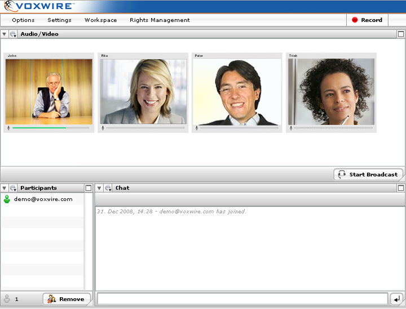This screenshot has height=309, width=406.
Task: Click the name label Trish
Action: tap(293, 56)
